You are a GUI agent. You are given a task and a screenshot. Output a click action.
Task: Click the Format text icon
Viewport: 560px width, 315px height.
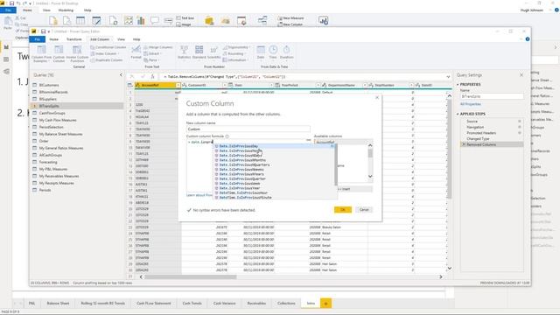[136, 52]
